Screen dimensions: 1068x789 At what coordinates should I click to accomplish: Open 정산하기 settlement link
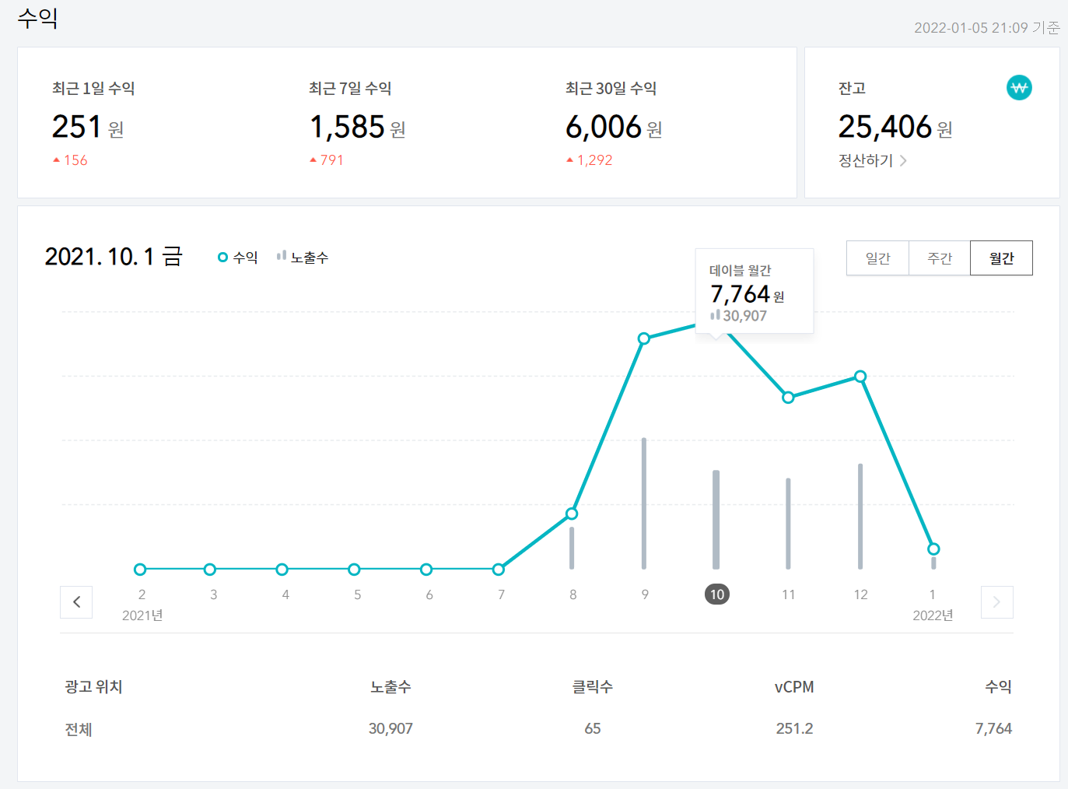[872, 161]
